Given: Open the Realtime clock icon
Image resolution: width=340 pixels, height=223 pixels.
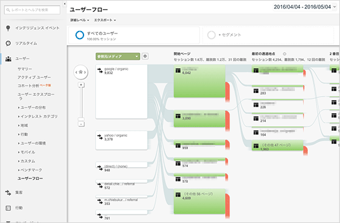Looking at the screenshot, I should click(x=8, y=43).
